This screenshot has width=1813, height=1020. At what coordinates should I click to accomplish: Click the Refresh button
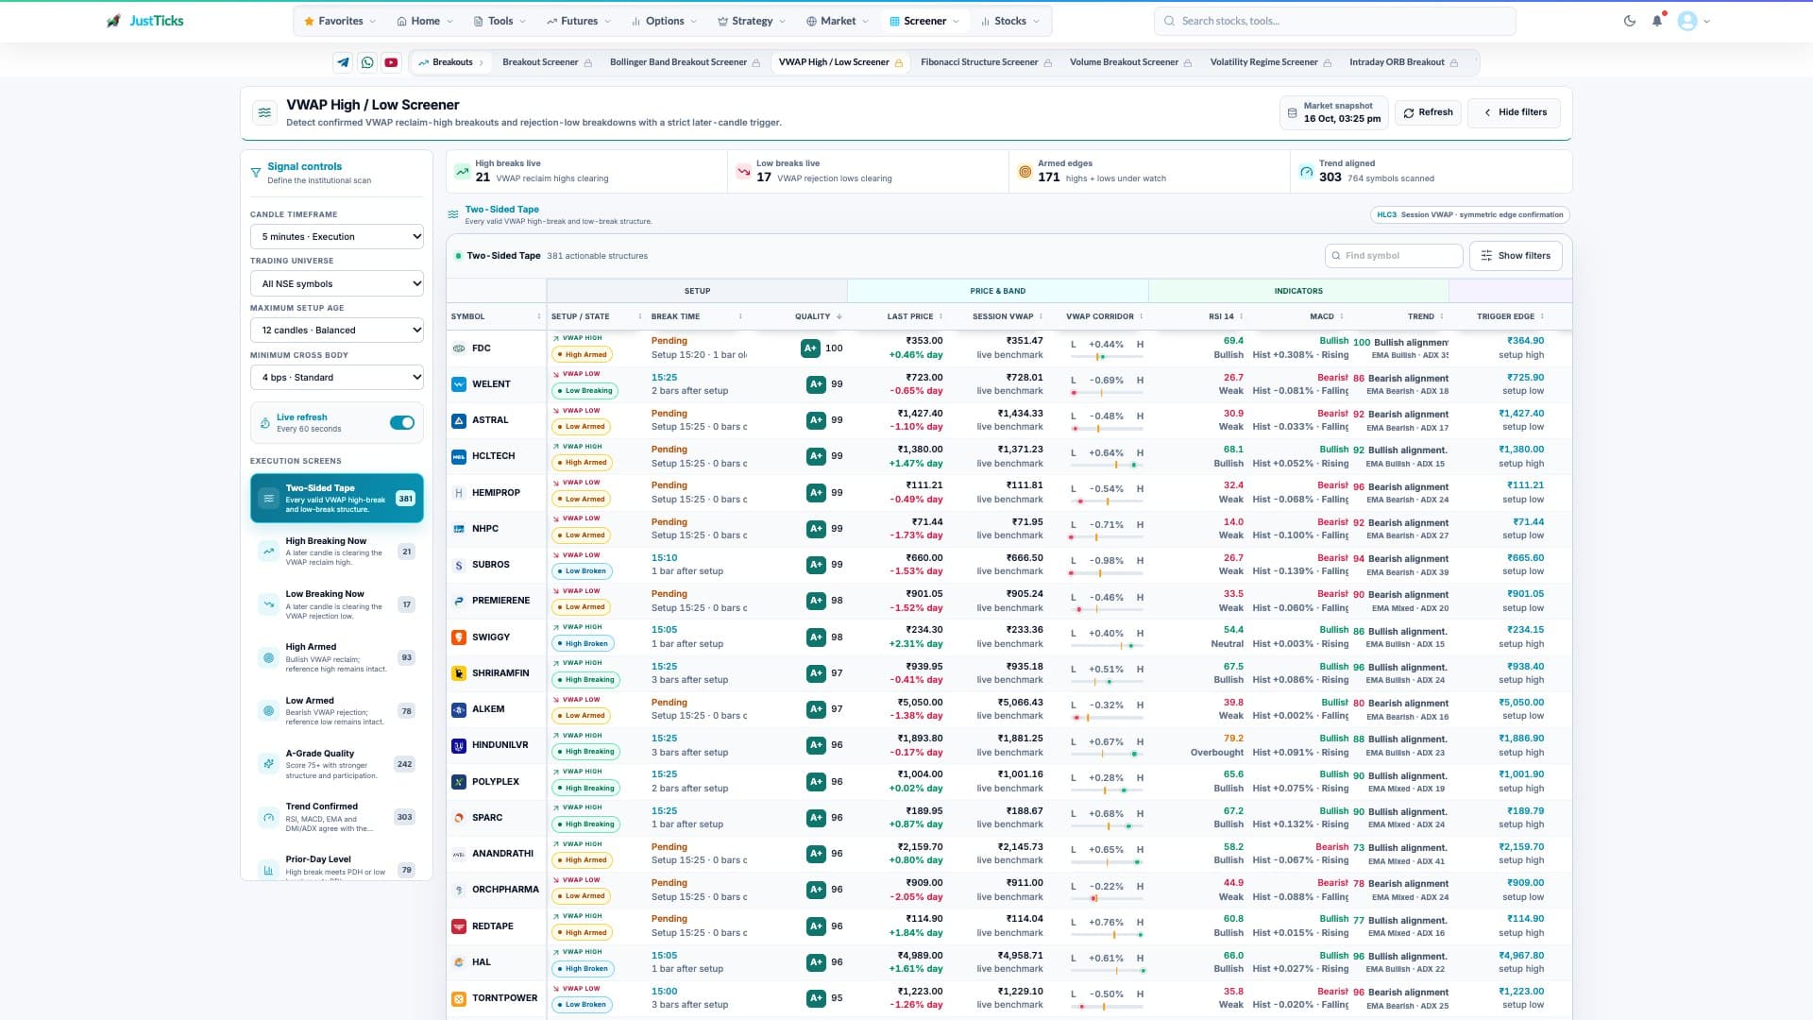coord(1428,112)
